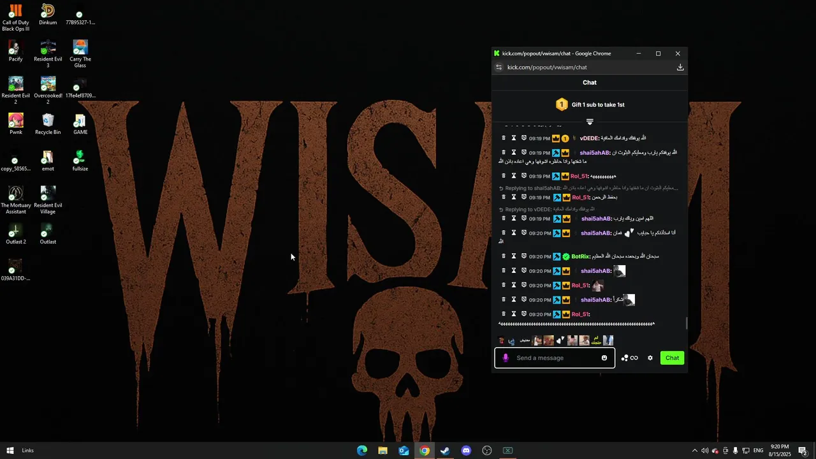
Task: Delete shai5ahAB's شكراً message
Action: click(x=504, y=300)
